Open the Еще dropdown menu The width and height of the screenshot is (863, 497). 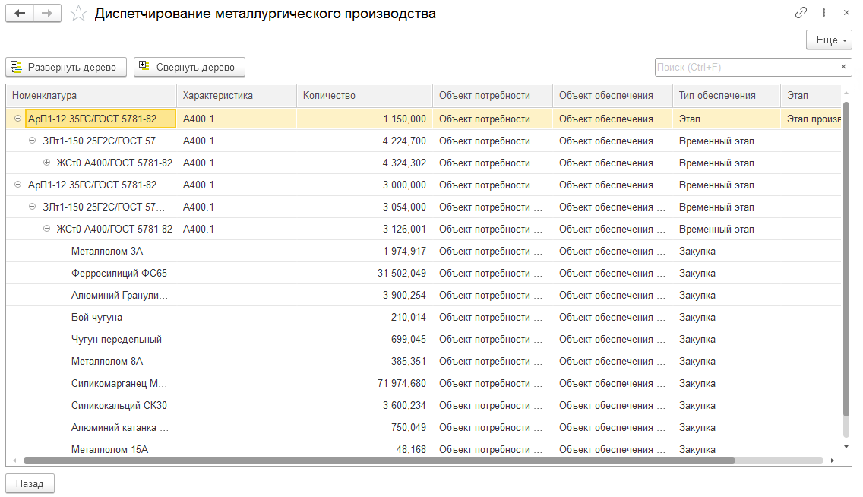coord(829,40)
